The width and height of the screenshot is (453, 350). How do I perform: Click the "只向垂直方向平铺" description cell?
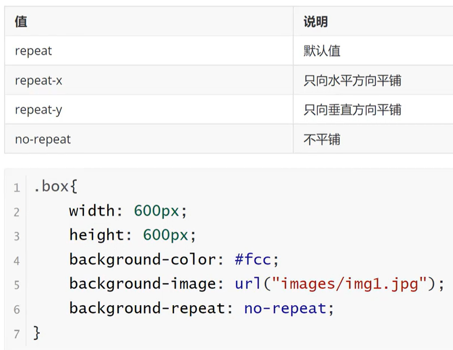coord(352,110)
